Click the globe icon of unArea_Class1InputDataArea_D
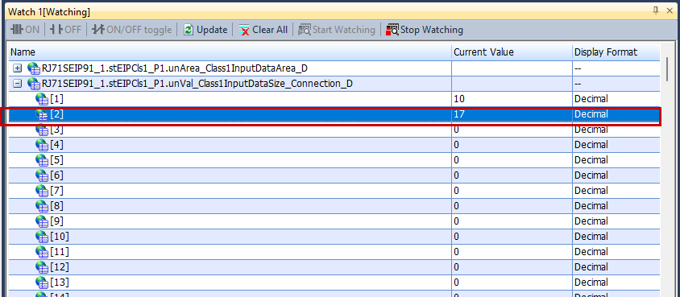 point(33,68)
